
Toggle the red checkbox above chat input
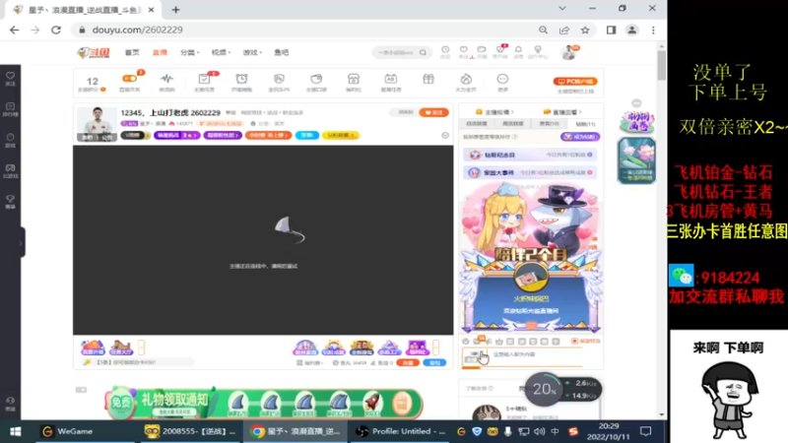[x=574, y=341]
